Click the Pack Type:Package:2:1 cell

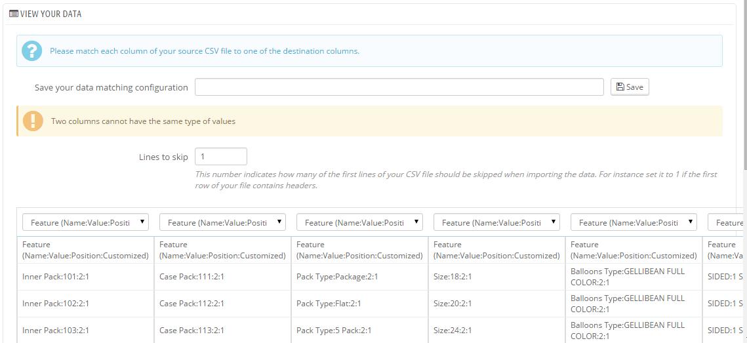[337, 277]
